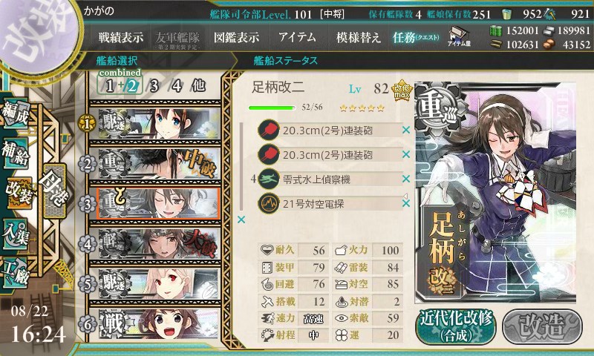Switch to combined fleet 2 tab
The width and height of the screenshot is (594, 356).
[132, 86]
